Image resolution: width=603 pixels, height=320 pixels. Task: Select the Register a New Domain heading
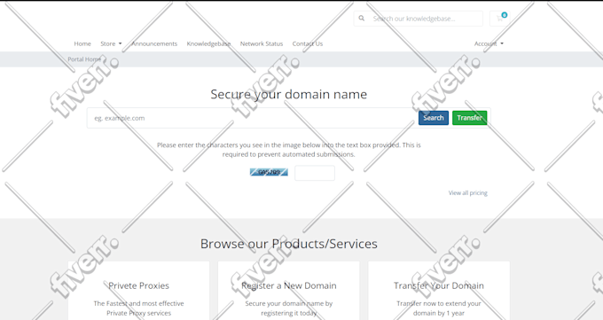point(289,285)
